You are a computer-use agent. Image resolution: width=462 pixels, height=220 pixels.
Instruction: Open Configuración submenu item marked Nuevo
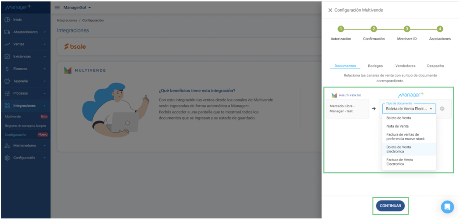tap(26, 135)
